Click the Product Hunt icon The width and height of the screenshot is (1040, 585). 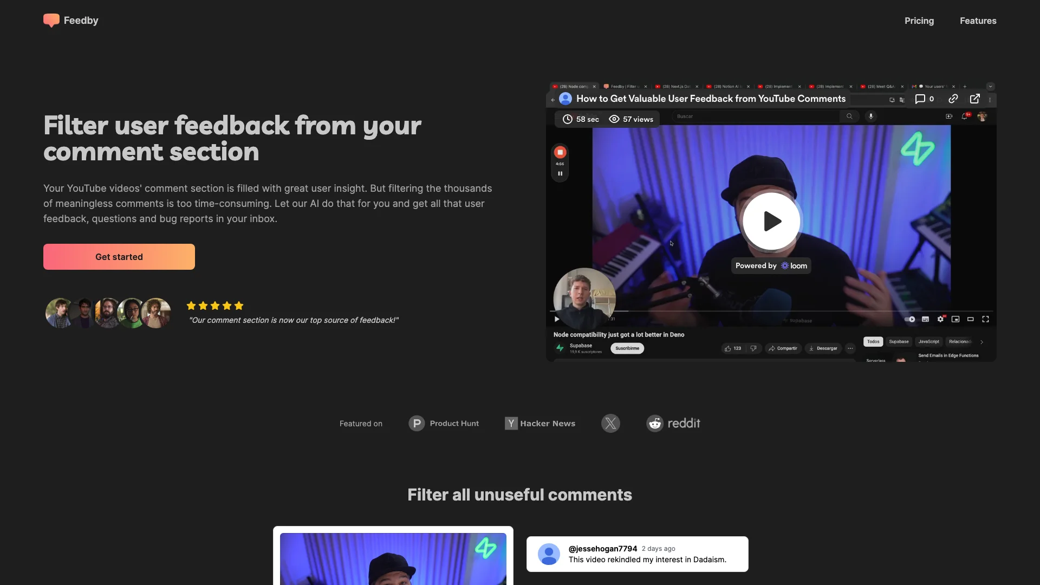click(x=417, y=423)
